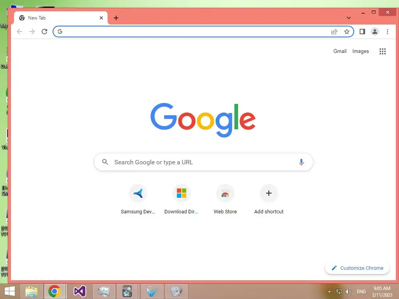Image resolution: width=399 pixels, height=299 pixels.
Task: Open the Images link
Action: (x=360, y=51)
